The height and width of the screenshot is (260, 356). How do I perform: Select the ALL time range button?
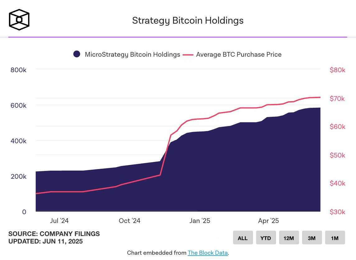(x=243, y=238)
